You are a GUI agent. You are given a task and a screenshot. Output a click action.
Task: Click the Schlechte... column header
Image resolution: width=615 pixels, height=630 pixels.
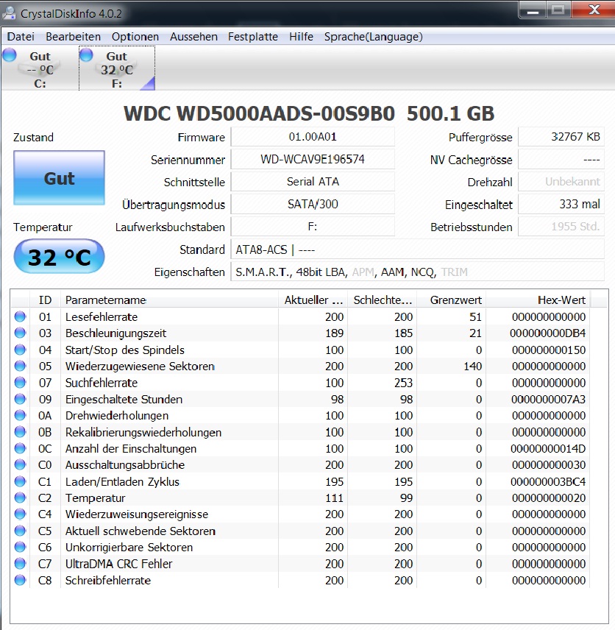pos(382,300)
